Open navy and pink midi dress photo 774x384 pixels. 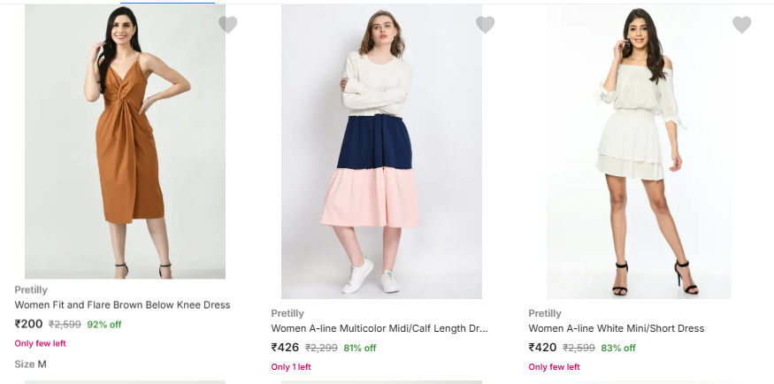381,150
